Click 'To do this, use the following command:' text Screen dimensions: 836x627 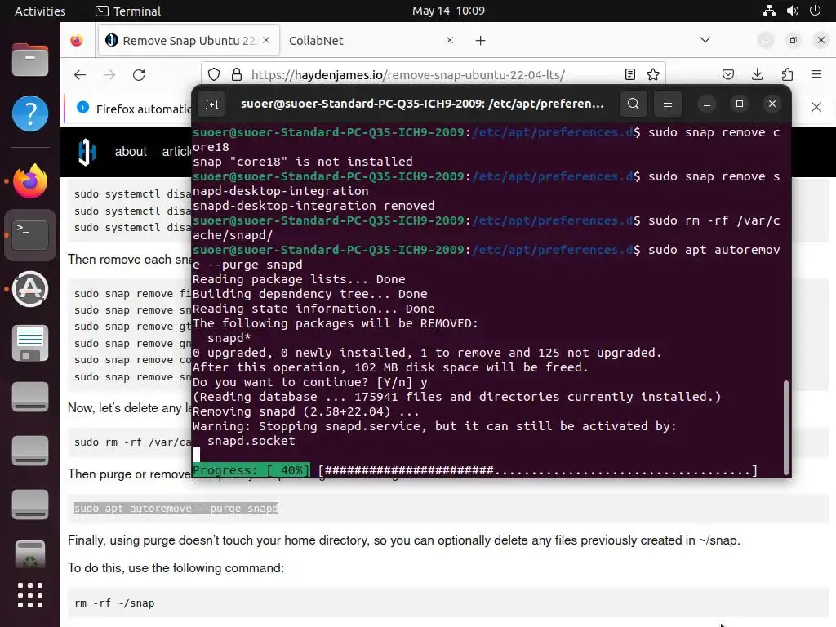point(176,568)
